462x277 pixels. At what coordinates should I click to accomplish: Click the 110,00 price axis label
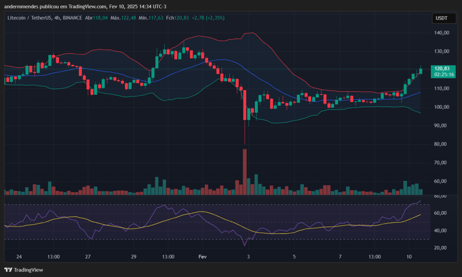tap(442, 88)
